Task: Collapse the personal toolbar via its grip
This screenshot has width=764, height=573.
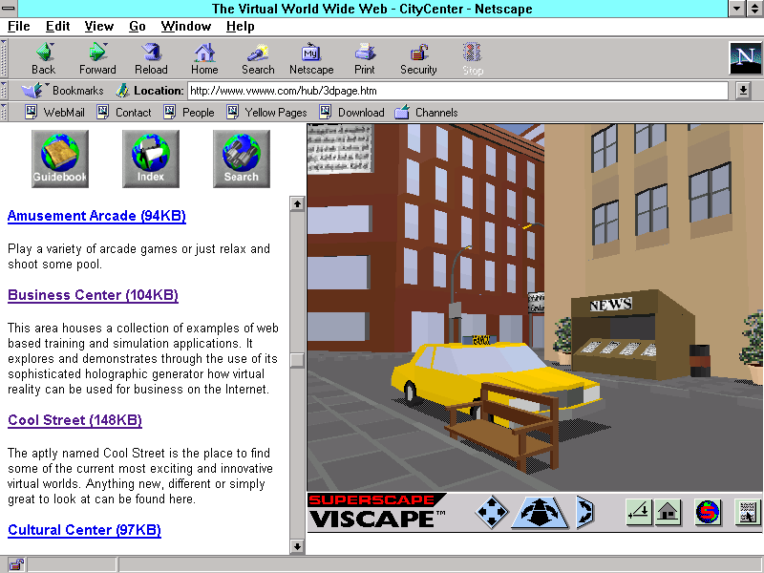Action: click(4, 113)
